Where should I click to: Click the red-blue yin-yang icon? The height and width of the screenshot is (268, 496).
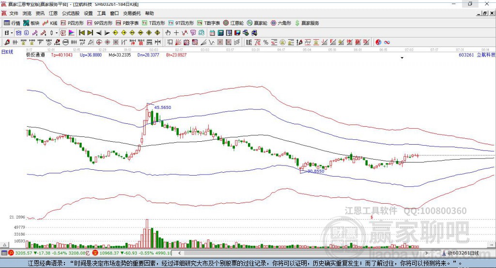[378, 42]
